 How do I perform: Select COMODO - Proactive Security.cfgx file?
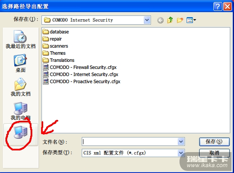pos(81,81)
